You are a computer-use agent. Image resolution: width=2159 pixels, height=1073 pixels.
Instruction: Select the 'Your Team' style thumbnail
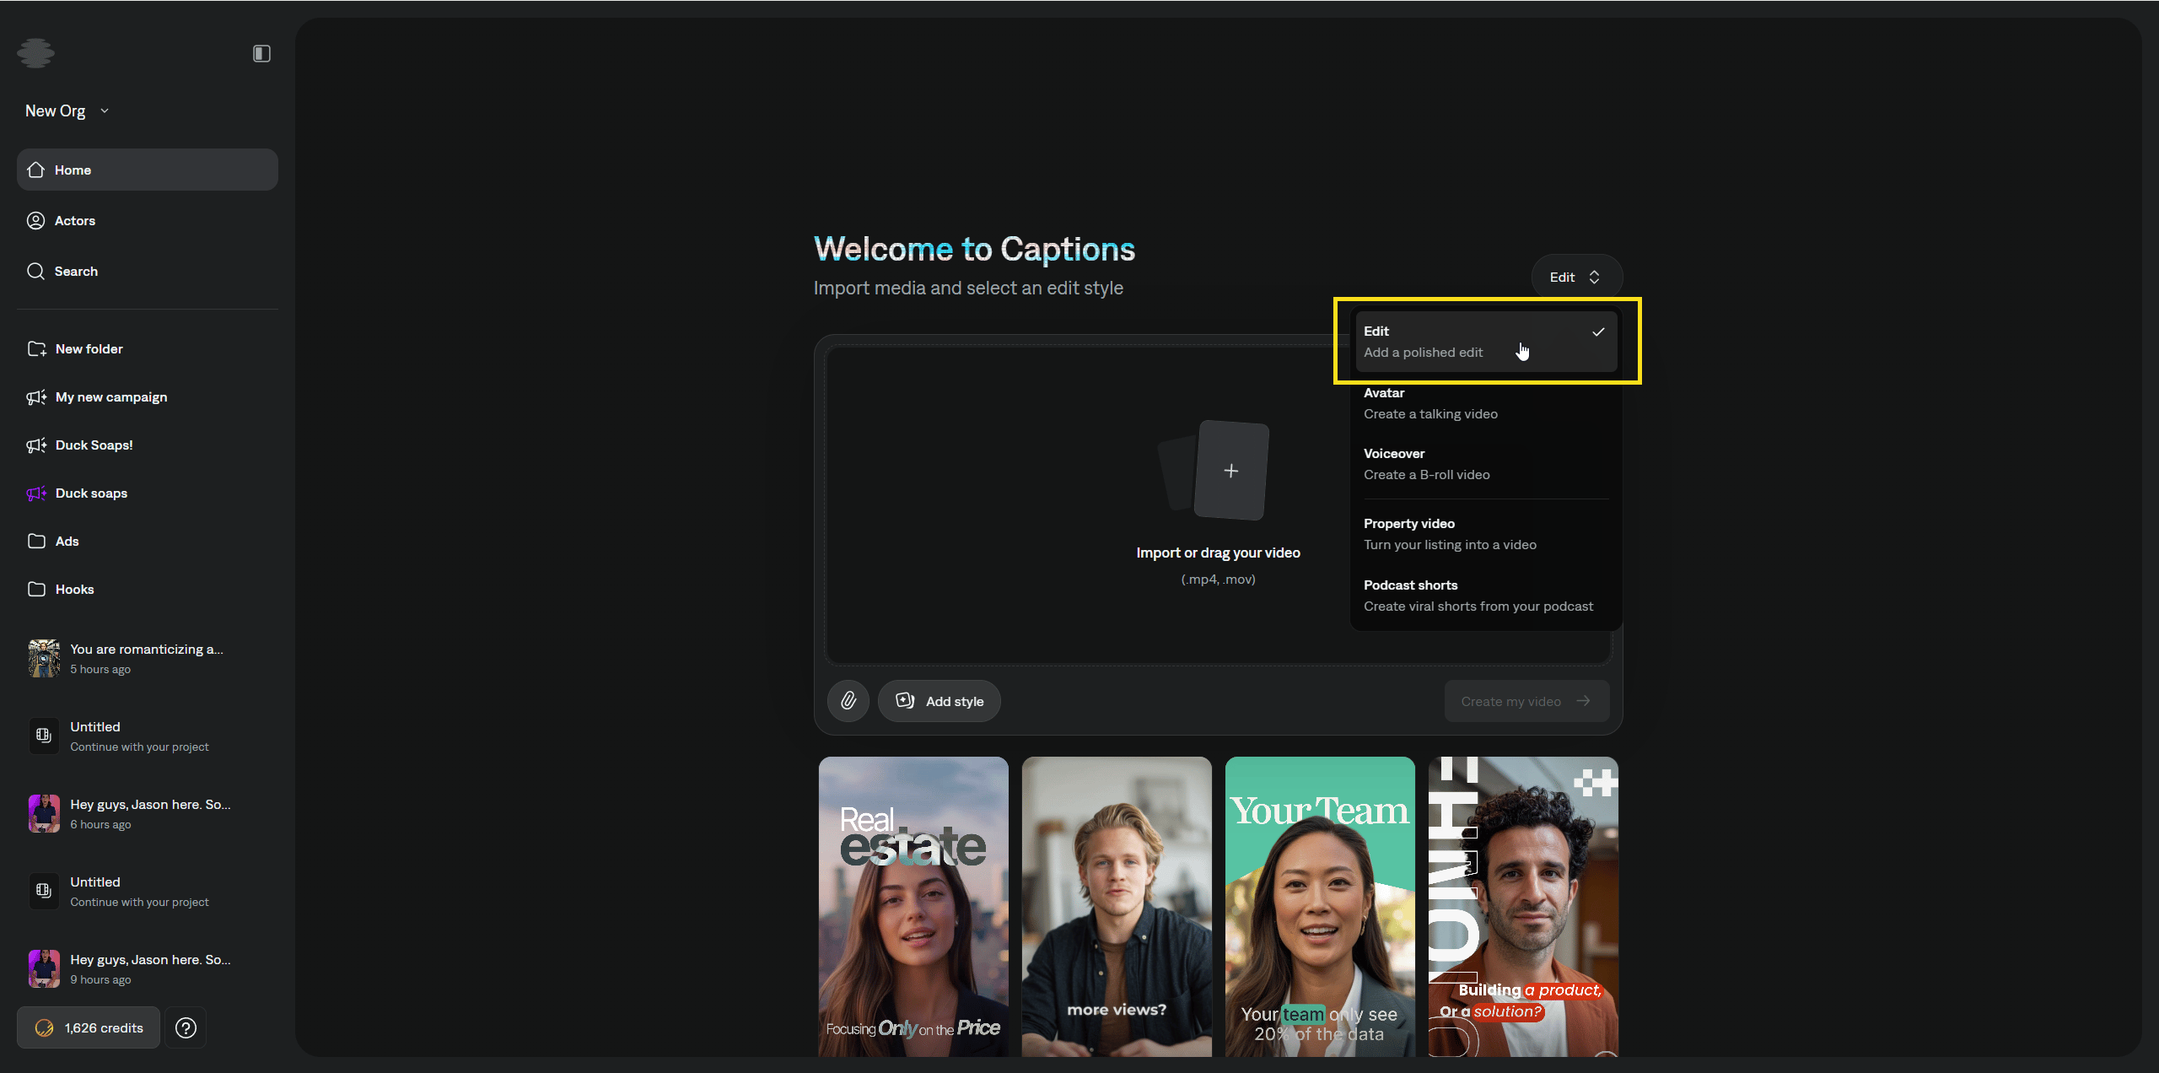[1320, 907]
